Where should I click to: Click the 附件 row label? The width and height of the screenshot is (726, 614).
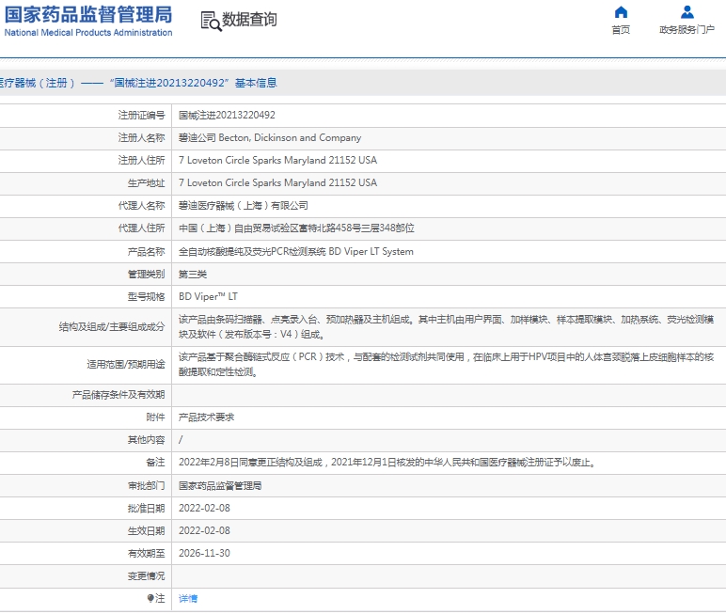coord(155,417)
